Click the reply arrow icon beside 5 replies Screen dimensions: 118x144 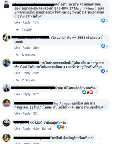pyautogui.click(x=17, y=55)
